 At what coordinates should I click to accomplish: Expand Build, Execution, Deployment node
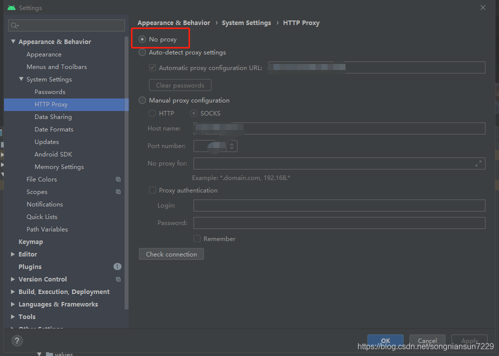[x=13, y=291]
